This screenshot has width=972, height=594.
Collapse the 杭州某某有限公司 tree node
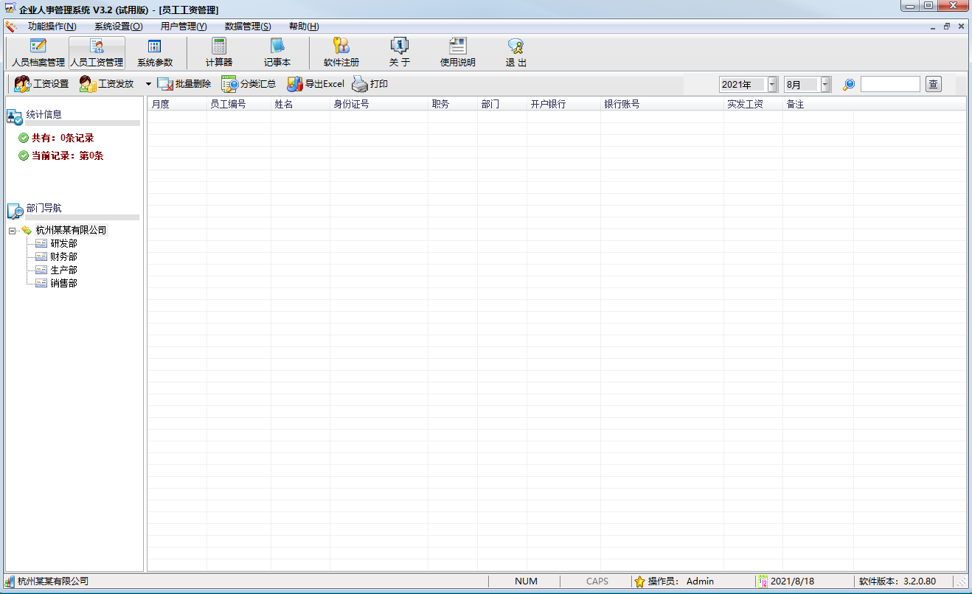point(13,231)
